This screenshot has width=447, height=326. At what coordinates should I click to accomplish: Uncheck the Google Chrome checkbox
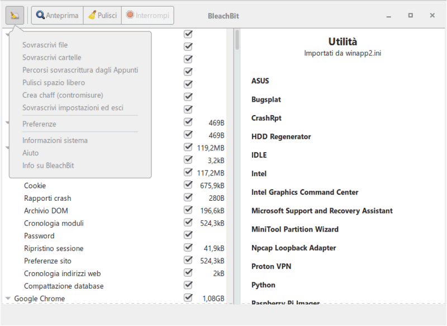point(188,298)
